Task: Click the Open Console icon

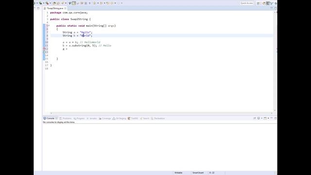Action: pos(265,118)
